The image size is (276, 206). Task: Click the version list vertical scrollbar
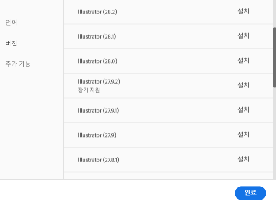(274, 56)
